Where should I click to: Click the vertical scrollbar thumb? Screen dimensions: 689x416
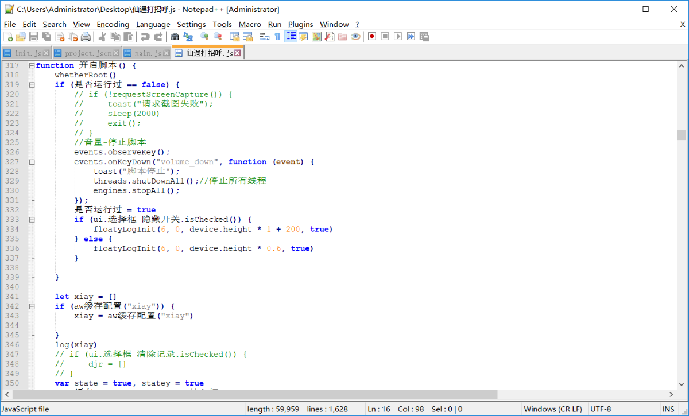click(682, 135)
